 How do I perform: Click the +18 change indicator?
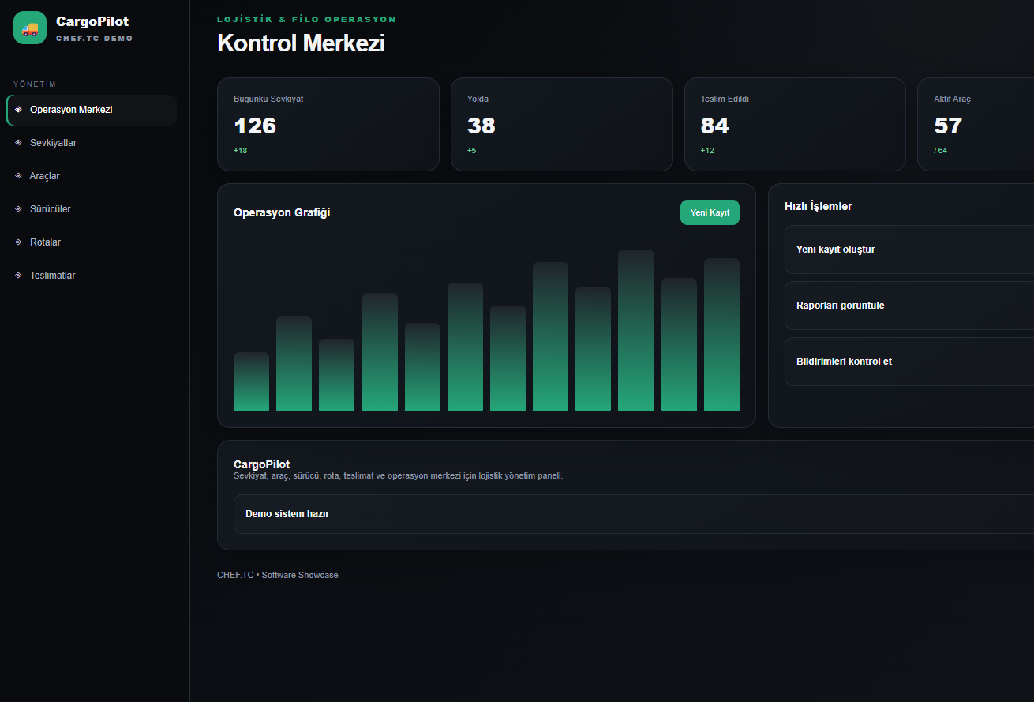[240, 150]
